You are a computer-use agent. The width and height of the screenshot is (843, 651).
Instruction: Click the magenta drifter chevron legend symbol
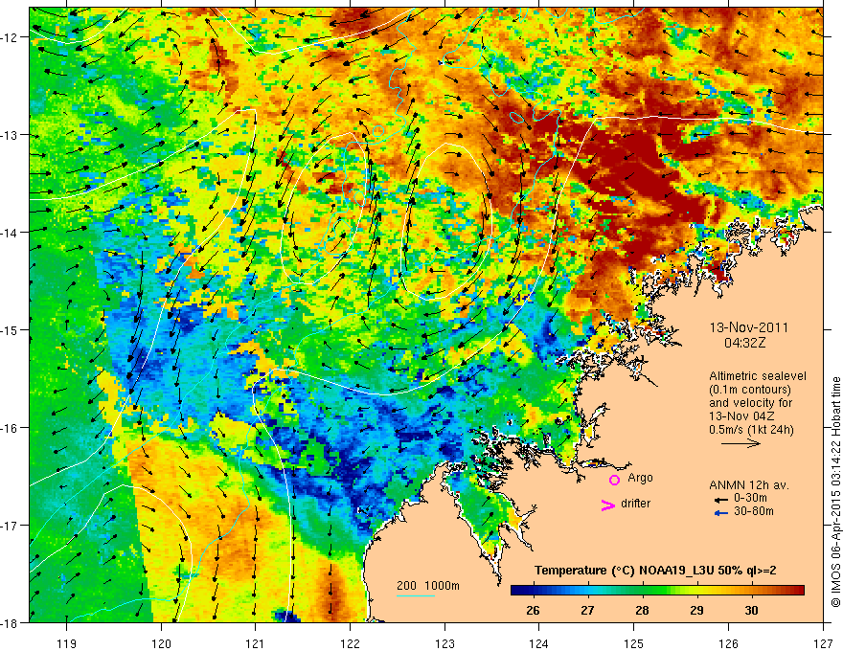(x=607, y=505)
